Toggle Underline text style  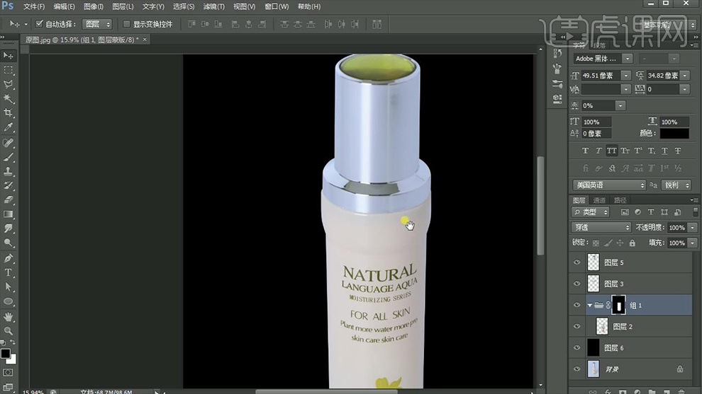(664, 151)
